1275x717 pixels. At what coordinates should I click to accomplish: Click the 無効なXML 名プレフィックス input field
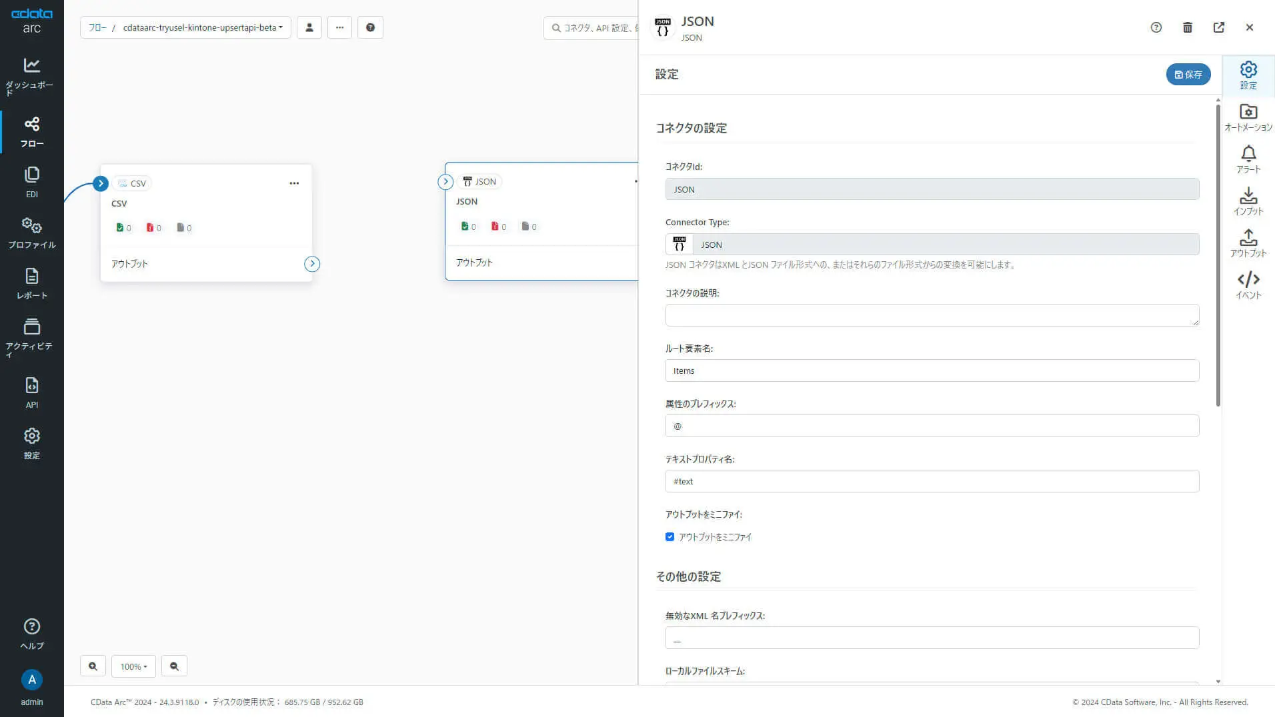coord(932,638)
